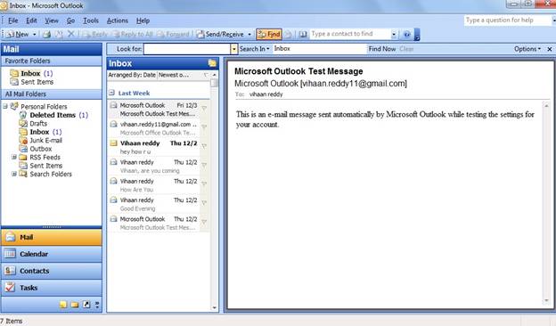The height and width of the screenshot is (326, 556).
Task: Click the Delete X icon in the toolbar
Action: (x=71, y=34)
